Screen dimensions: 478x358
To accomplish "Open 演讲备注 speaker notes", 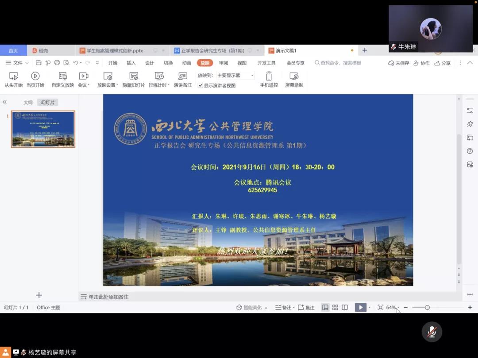I will (183, 76).
